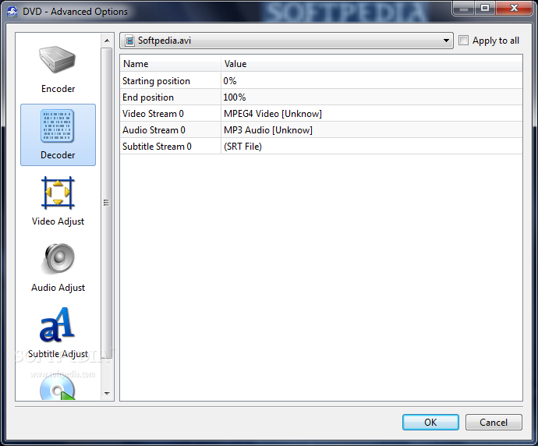
Task: Open the Audio Adjust speaker icon
Action: click(58, 260)
